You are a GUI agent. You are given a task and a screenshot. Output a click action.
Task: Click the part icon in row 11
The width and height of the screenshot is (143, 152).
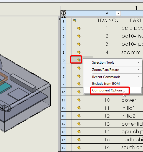click(79, 100)
